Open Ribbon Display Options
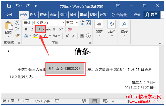This screenshot has height=106, width=166. coord(118,6)
